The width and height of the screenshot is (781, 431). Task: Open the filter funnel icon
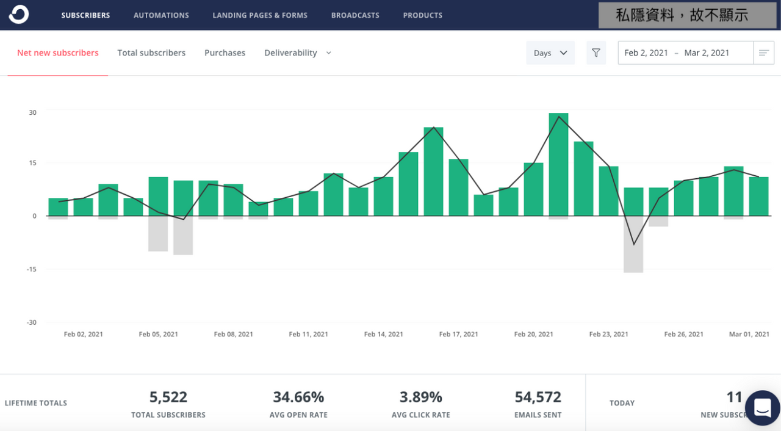click(596, 53)
